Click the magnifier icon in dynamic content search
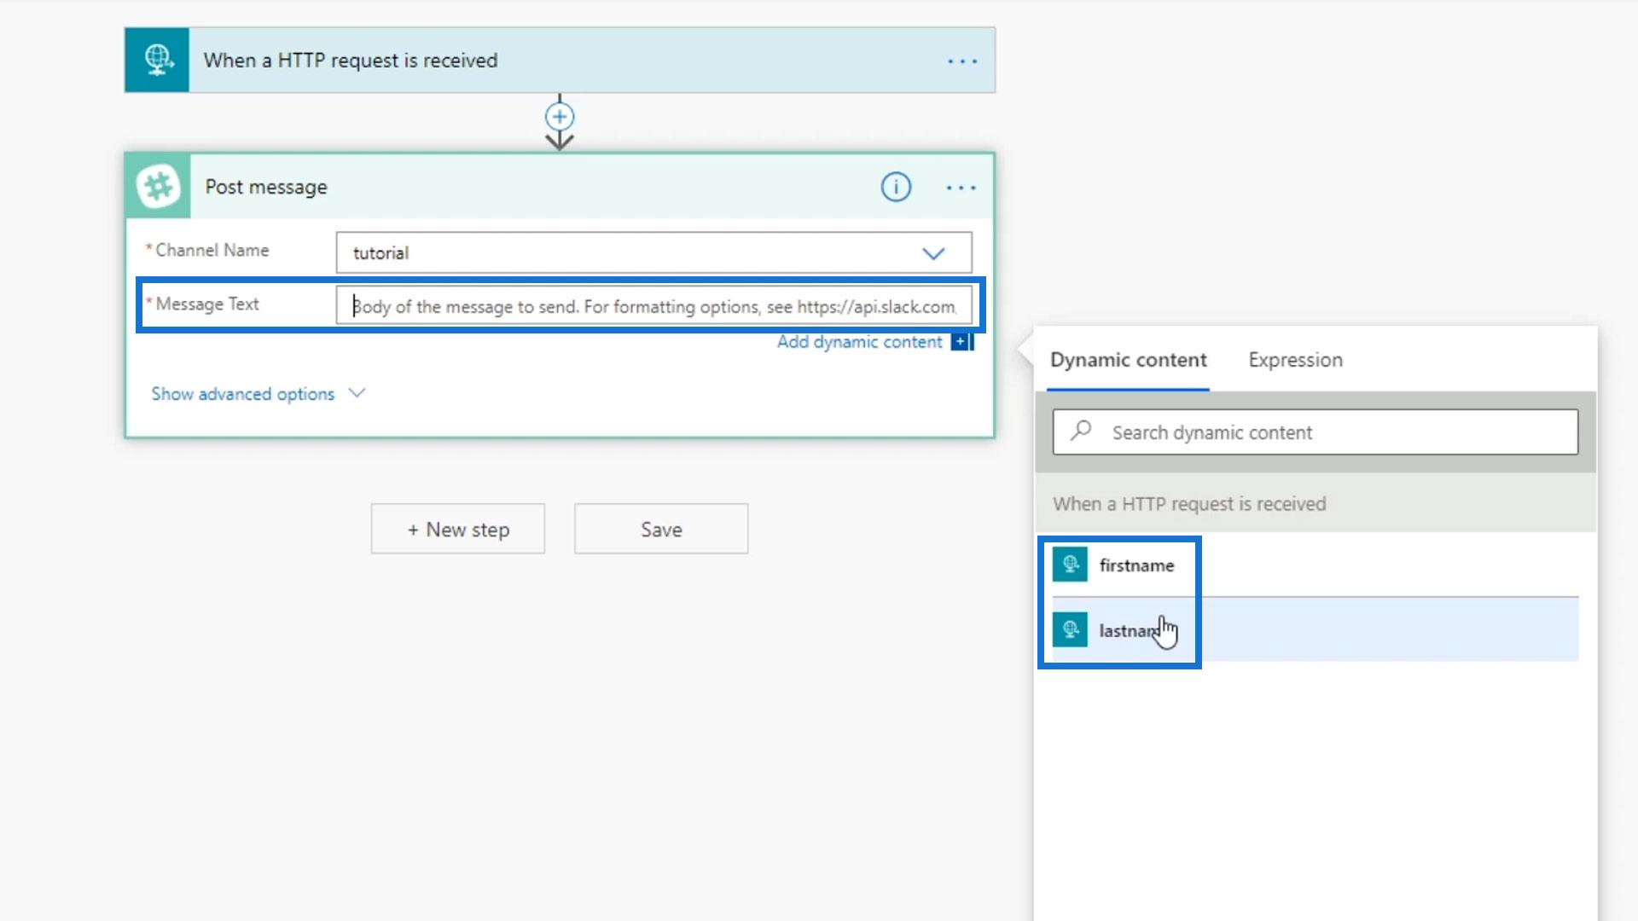The image size is (1638, 921). click(1081, 431)
